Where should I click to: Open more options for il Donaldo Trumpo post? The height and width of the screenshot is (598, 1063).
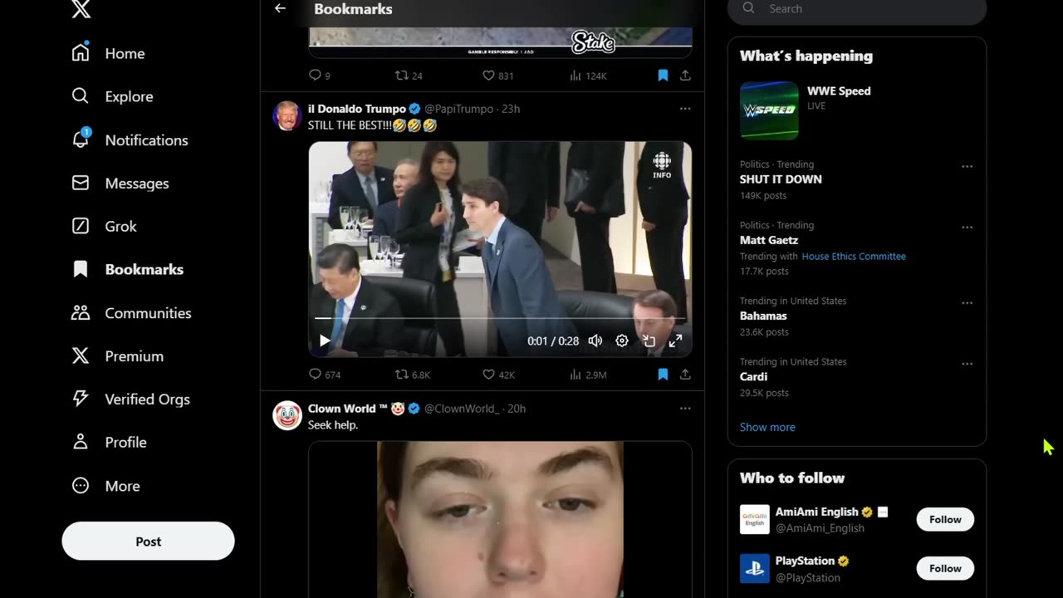pyautogui.click(x=685, y=109)
